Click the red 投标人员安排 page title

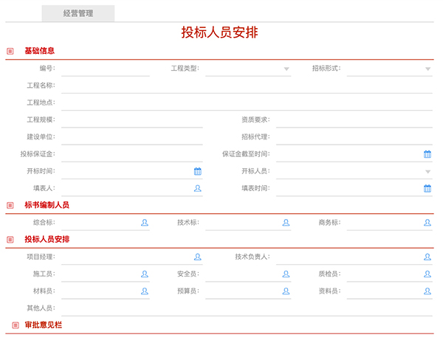tap(219, 32)
